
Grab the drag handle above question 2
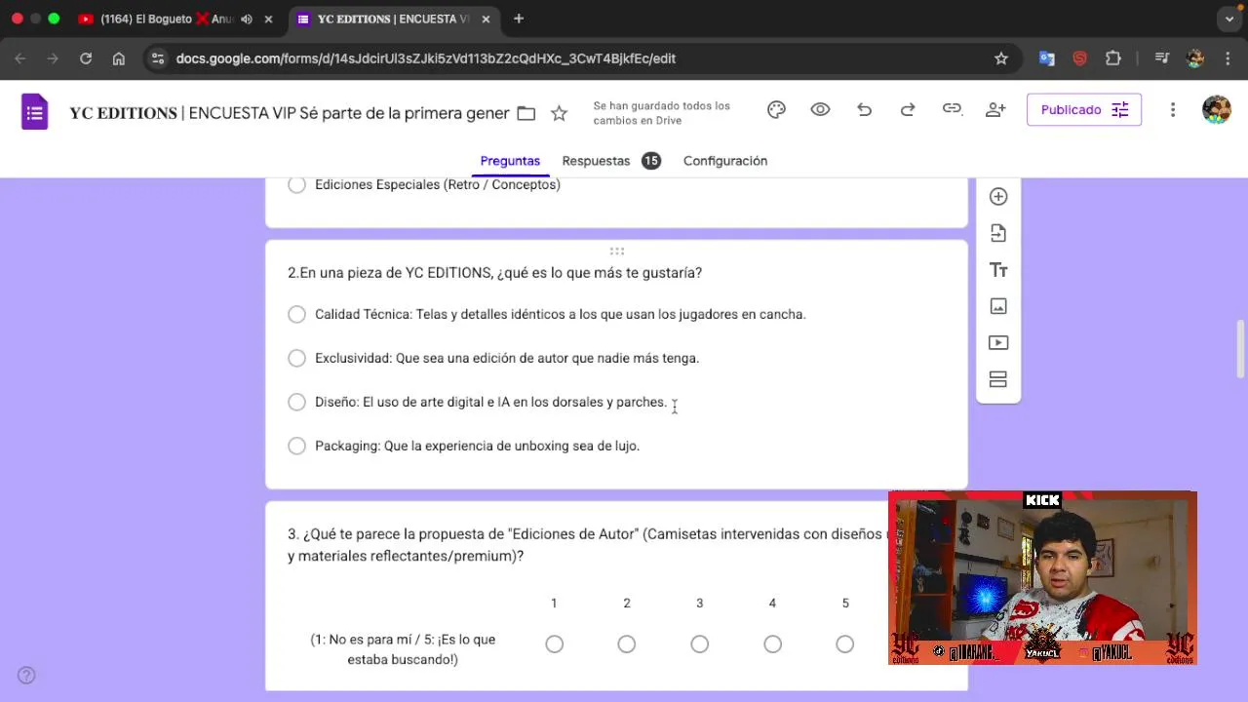(617, 252)
